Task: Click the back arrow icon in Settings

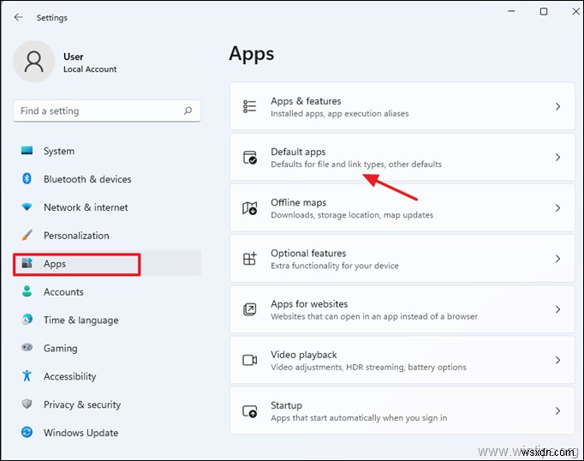Action: coord(18,17)
